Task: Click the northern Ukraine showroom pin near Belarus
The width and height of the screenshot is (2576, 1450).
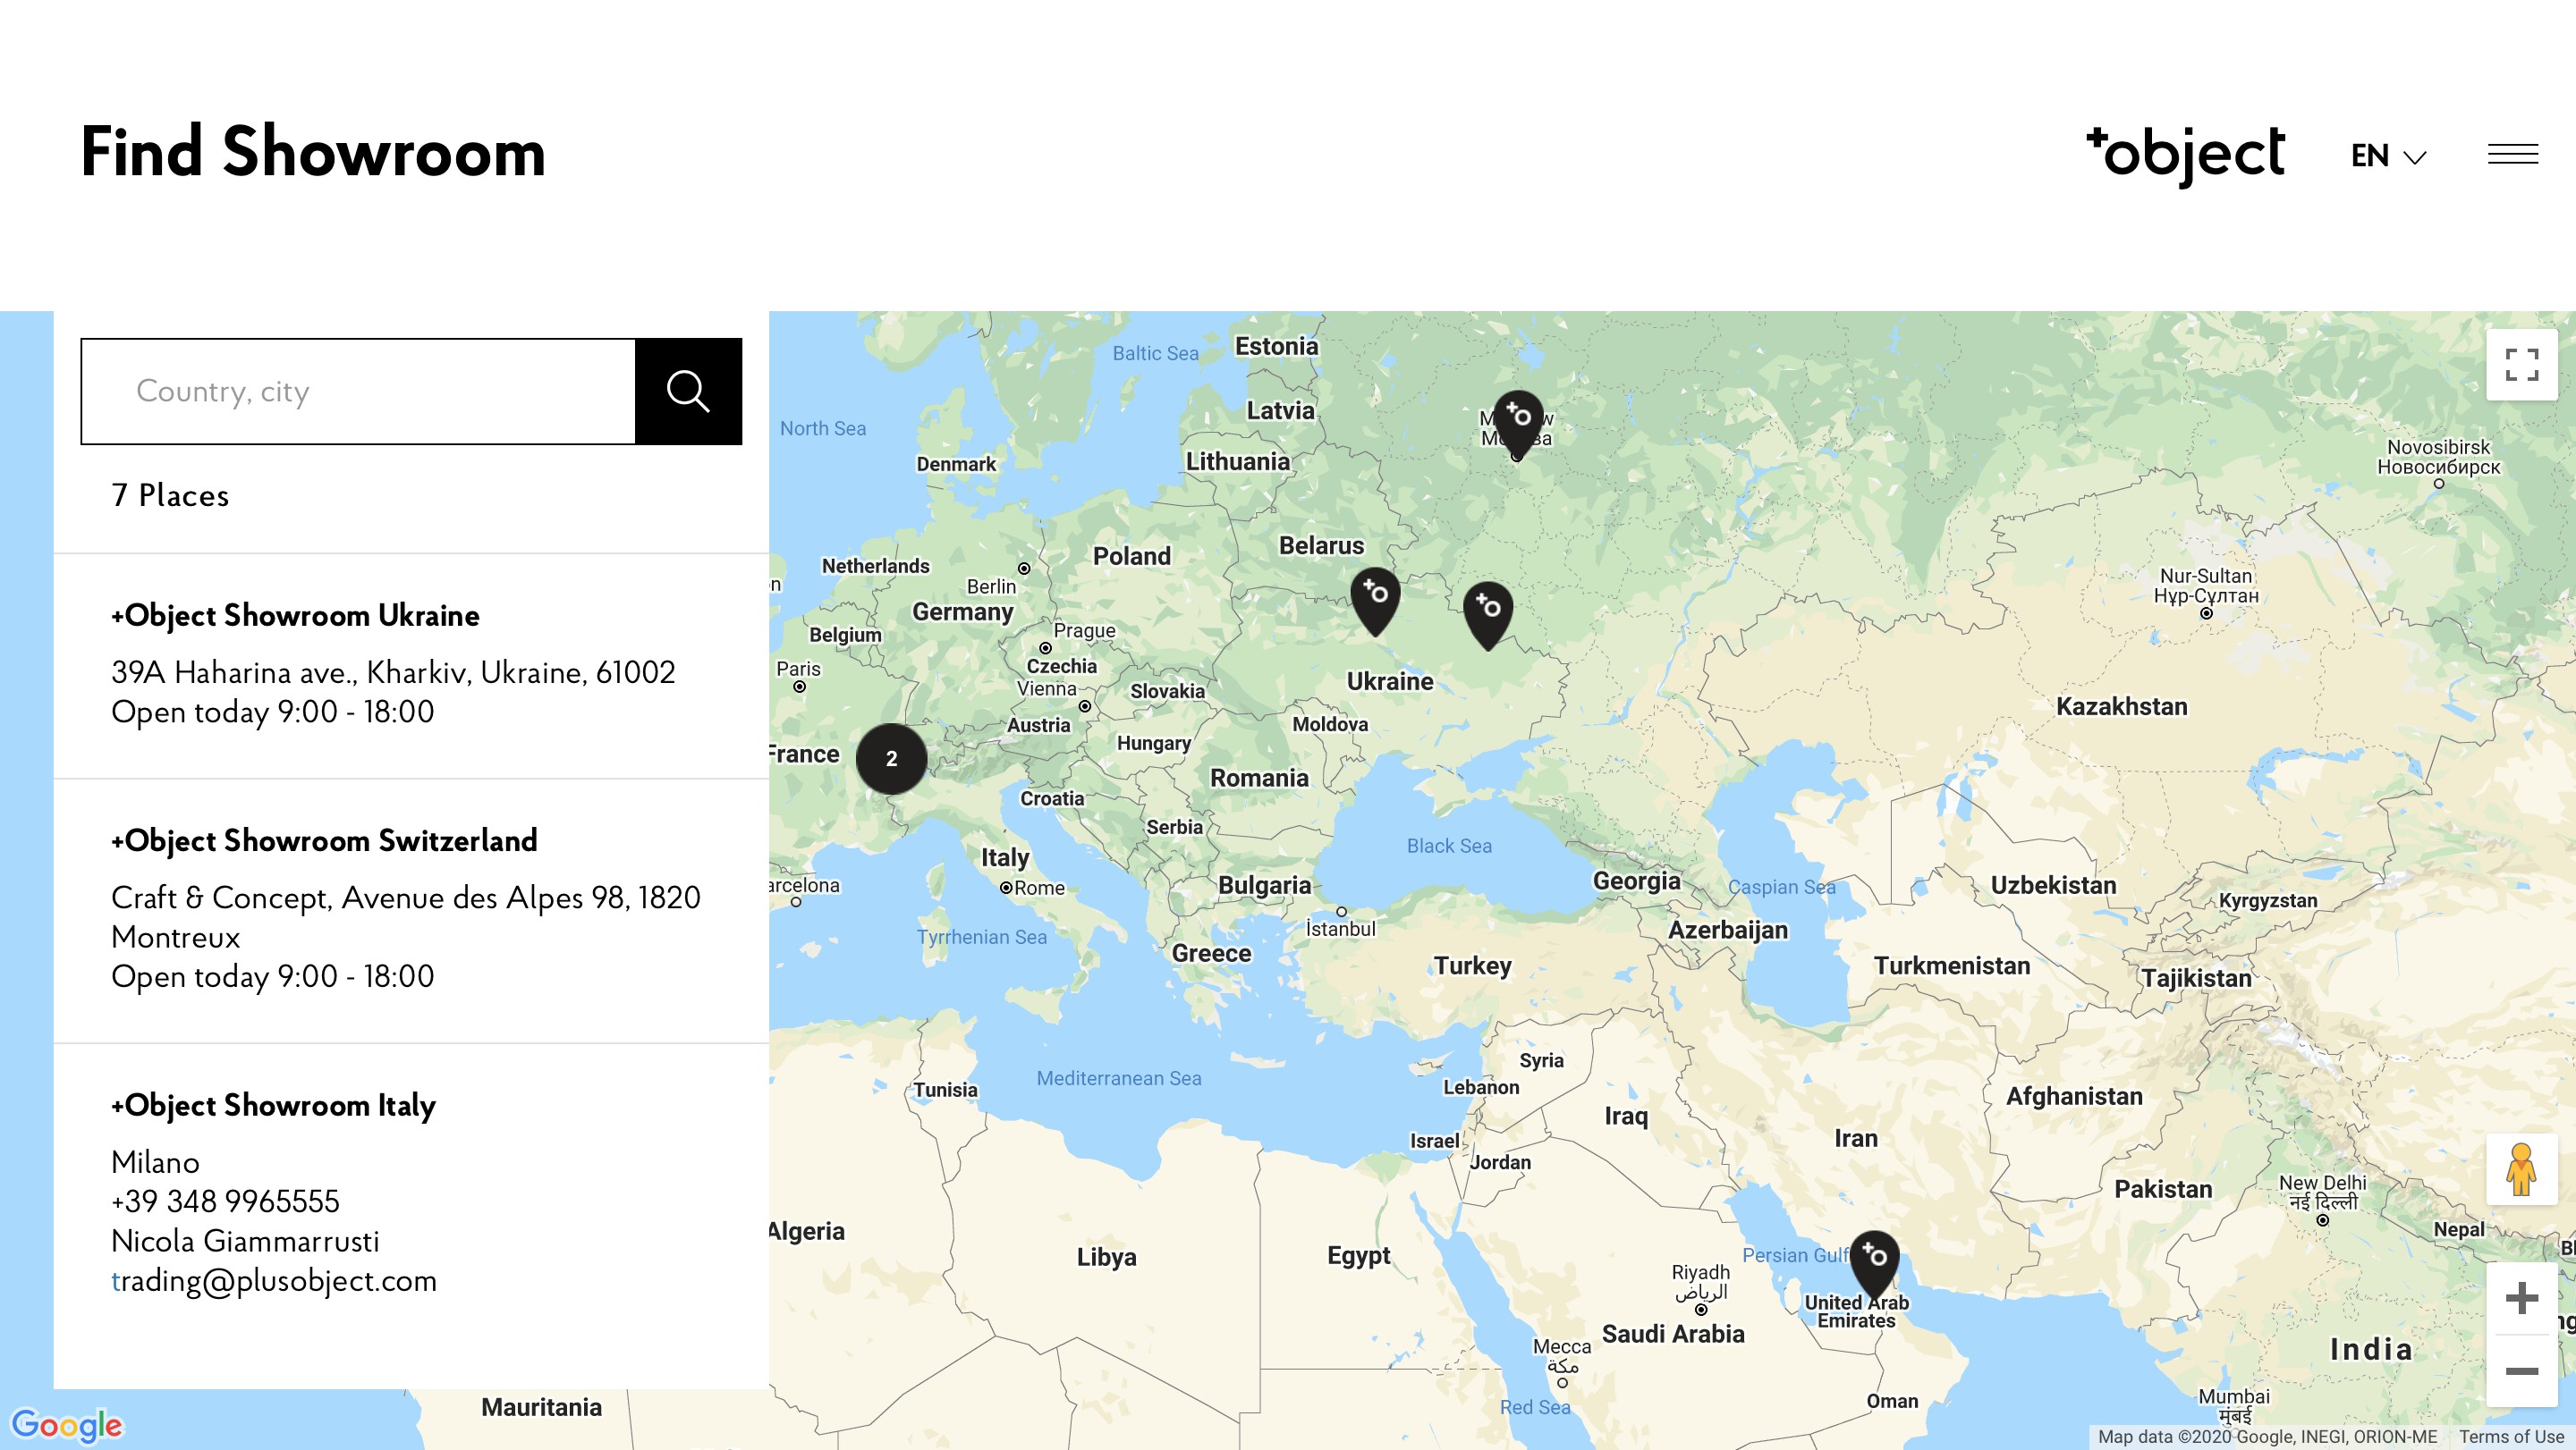Action: pos(1375,602)
